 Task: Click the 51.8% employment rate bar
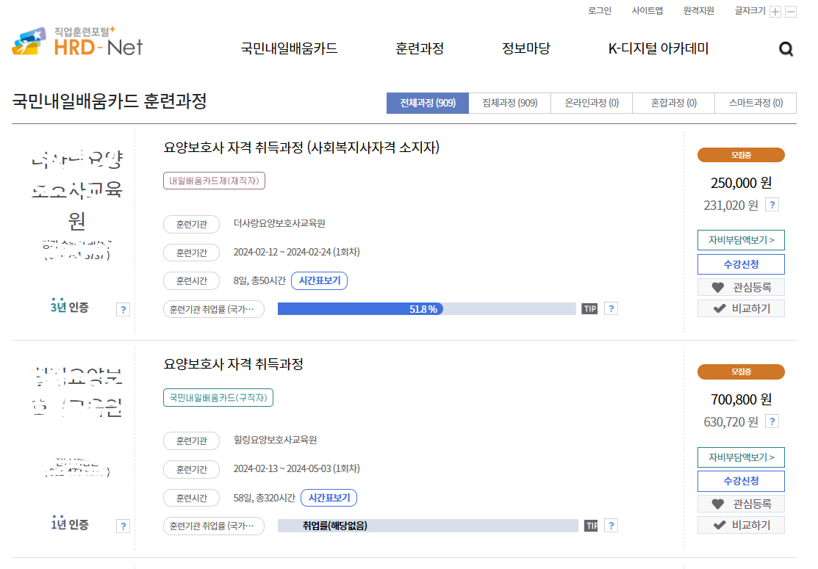tap(425, 309)
